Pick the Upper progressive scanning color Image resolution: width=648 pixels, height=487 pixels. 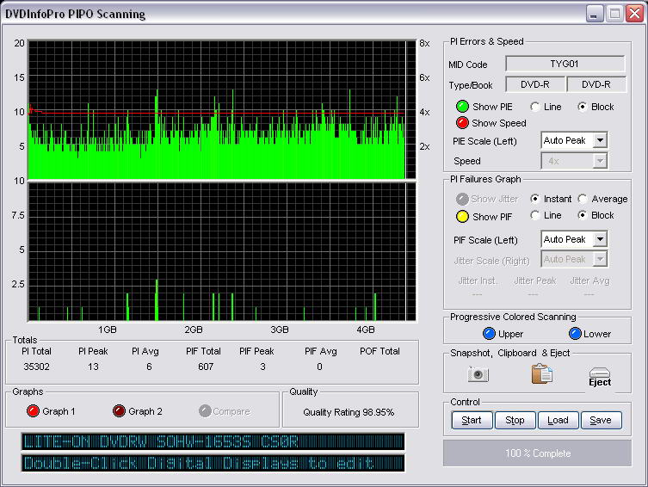[x=489, y=334]
